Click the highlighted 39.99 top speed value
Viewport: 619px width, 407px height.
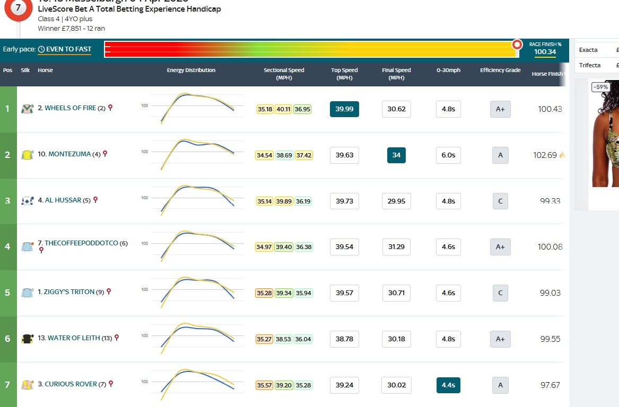point(344,109)
